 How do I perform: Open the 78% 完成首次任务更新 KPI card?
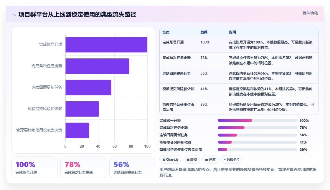(x=83, y=167)
